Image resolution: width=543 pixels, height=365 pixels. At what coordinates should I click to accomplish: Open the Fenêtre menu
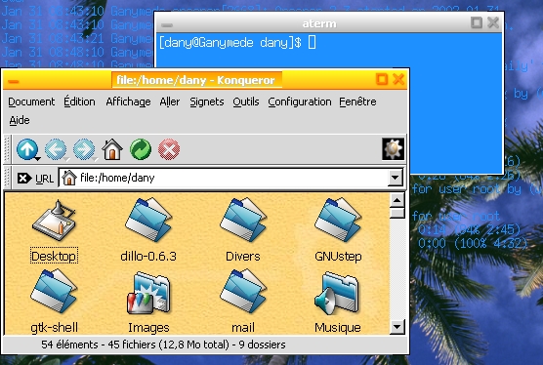357,101
